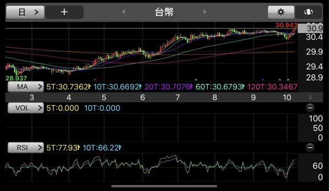Tap the low price label 28.937
330x191 pixels.
click(16, 78)
